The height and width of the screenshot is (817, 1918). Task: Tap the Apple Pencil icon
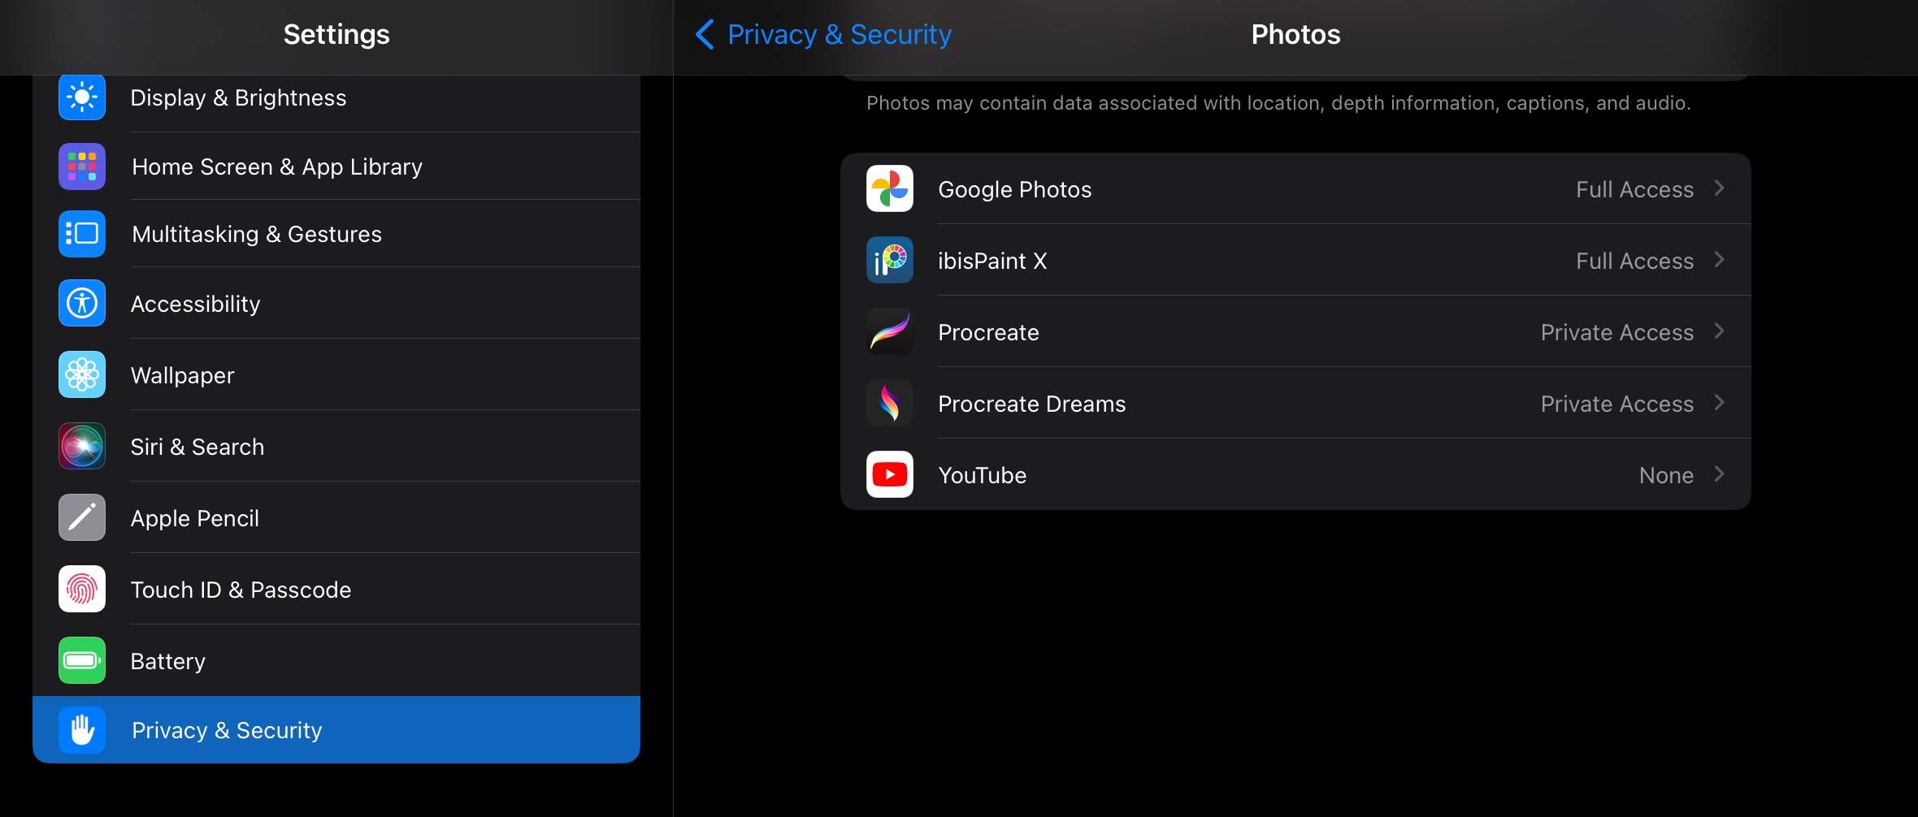pos(82,517)
